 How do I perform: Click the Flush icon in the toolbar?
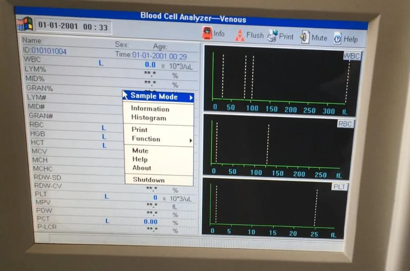(240, 35)
